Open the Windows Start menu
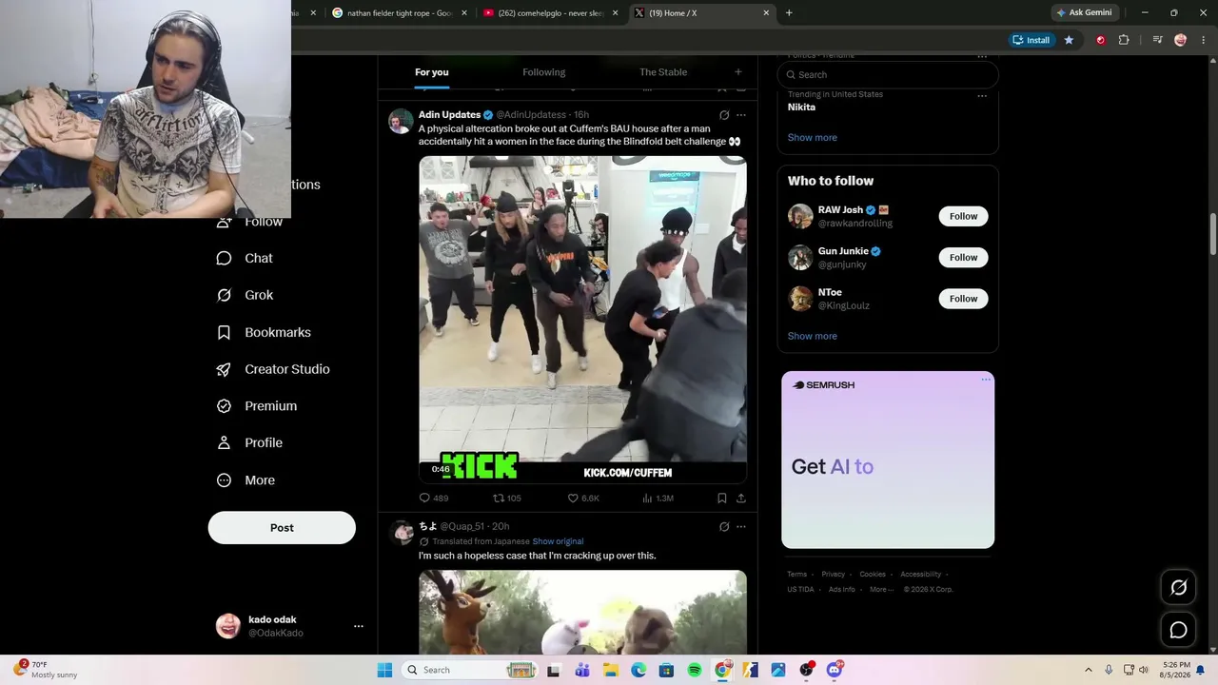The height and width of the screenshot is (685, 1218). click(x=384, y=670)
